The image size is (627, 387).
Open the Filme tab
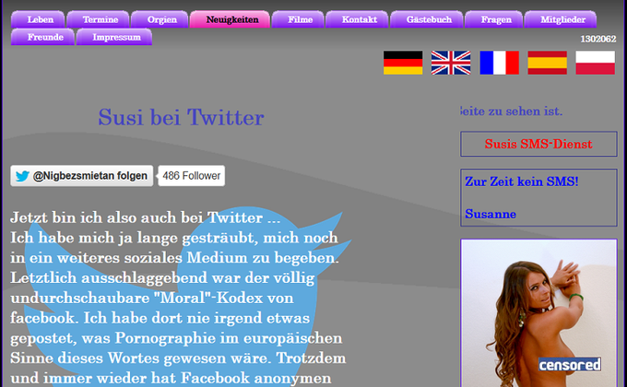point(298,19)
